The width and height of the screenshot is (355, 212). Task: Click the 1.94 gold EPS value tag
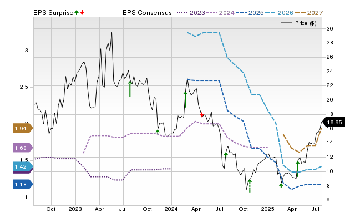tap(23, 128)
